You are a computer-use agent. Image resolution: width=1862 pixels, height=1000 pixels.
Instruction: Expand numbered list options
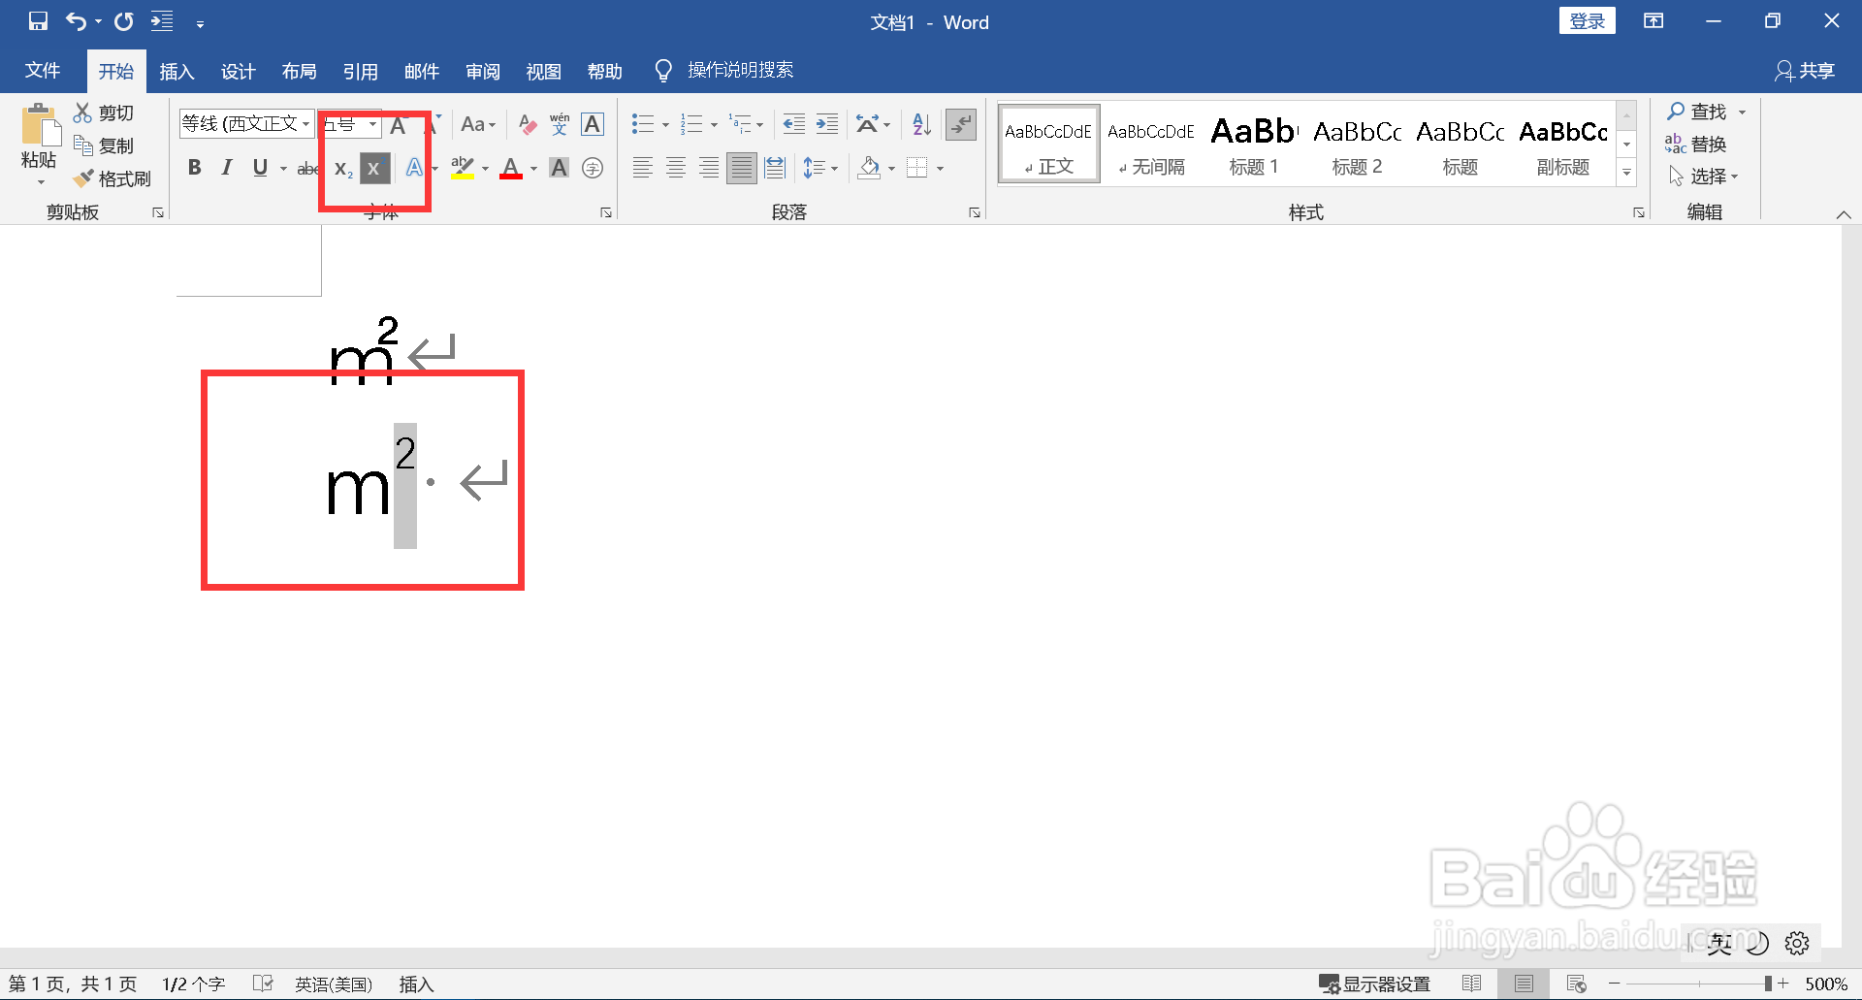[x=714, y=124]
